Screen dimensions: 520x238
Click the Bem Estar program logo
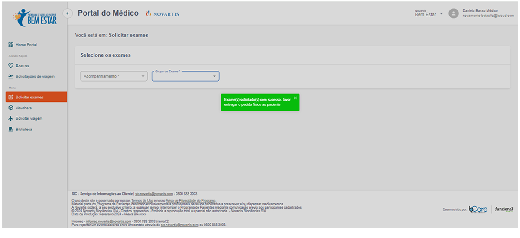tap(35, 17)
